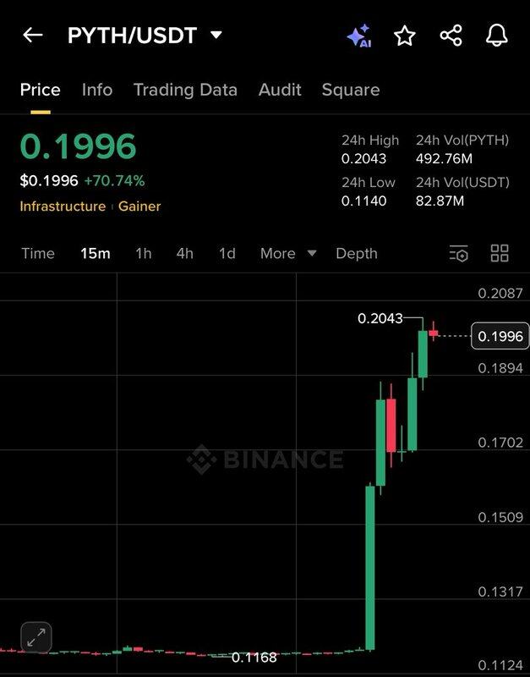Open the AI sparkle assistant icon

(359, 36)
